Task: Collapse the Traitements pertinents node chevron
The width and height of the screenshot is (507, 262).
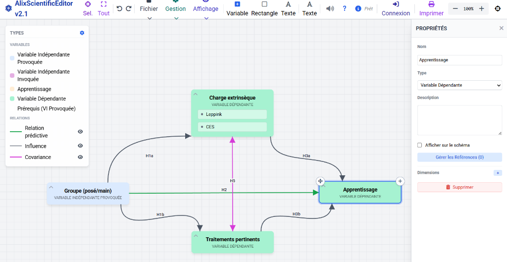Action: coord(195,235)
